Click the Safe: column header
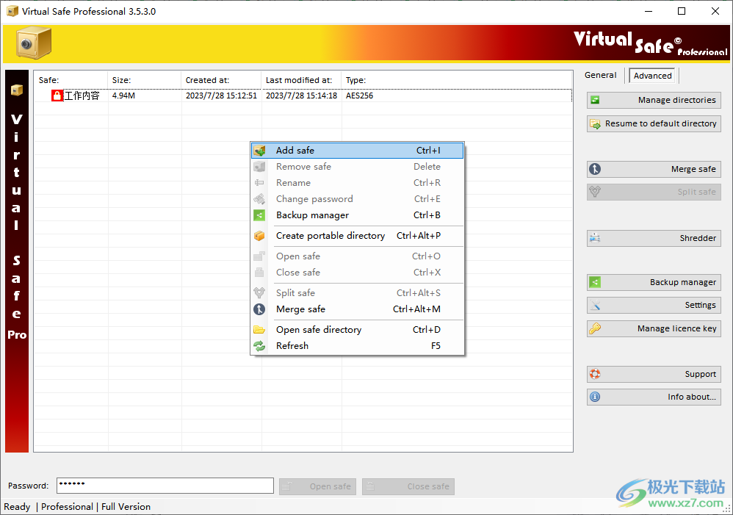Screen dimensions: 733x515 pos(71,80)
